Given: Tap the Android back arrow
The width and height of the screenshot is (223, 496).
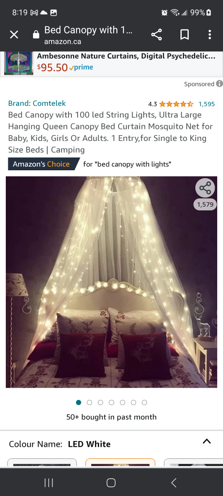Looking at the screenshot, I should 174,482.
